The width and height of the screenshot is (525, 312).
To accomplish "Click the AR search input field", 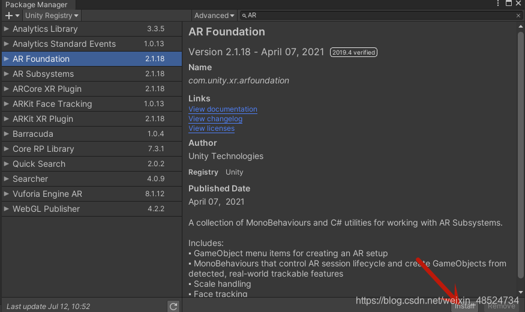I will (380, 16).
